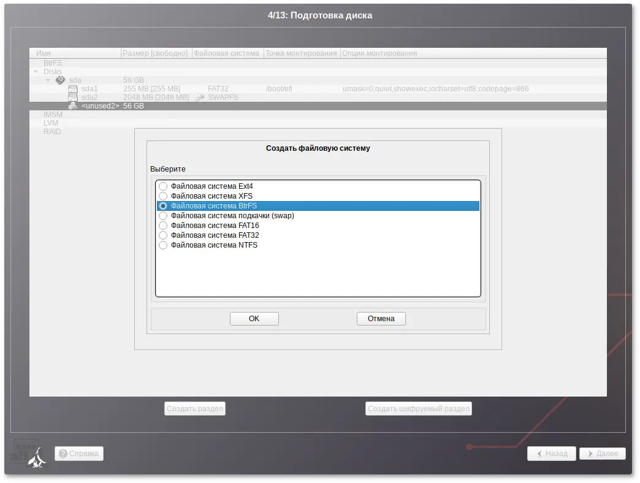Select the IMSM tree item

(x=53, y=115)
